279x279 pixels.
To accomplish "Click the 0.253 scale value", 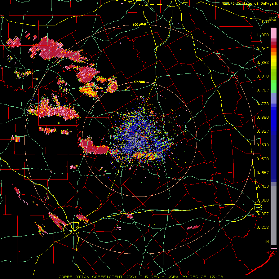I will (263, 228).
